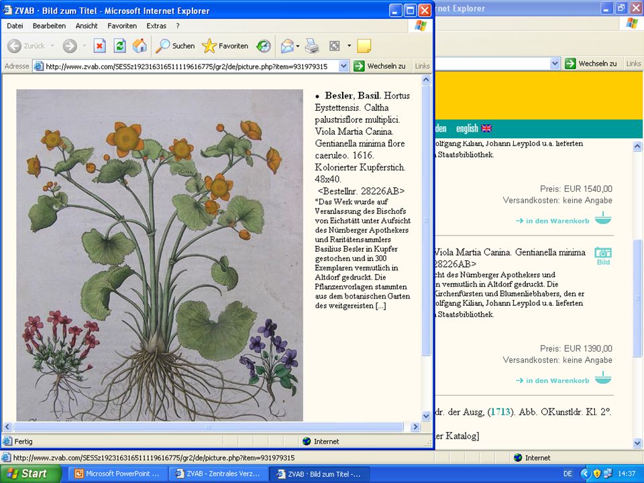Open the forward button history dropdown arrow
The width and height of the screenshot is (644, 483).
(x=85, y=46)
